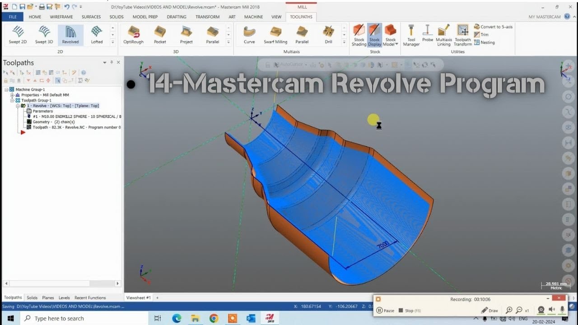
Task: Switch to the WIREFRAME ribbon tab
Action: click(61, 17)
